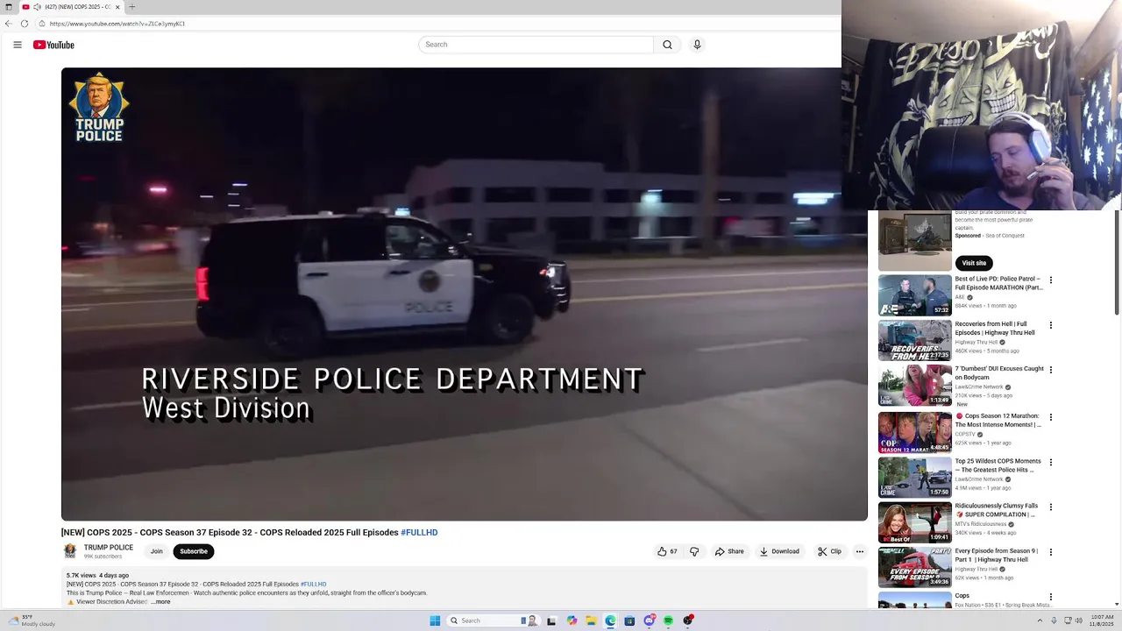Follow the #FULLHD hashtag in the description
The image size is (1122, 631).
click(x=313, y=585)
